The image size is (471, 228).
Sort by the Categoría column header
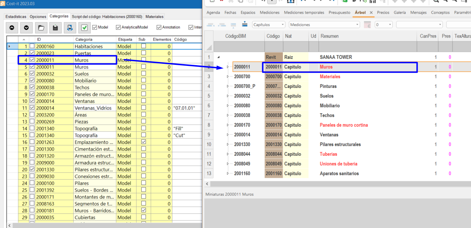[x=95, y=40]
